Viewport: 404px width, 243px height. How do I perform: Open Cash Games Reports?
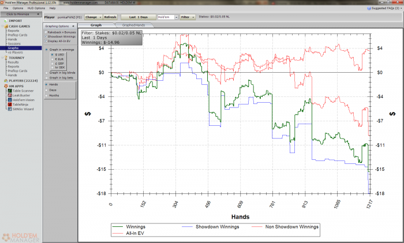pos(13,31)
